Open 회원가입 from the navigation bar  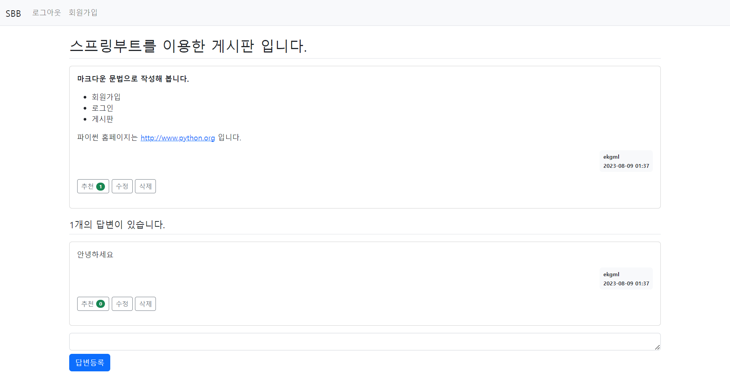[x=83, y=13]
